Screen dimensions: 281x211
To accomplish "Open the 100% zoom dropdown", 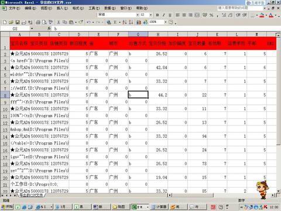I will coord(166,22).
